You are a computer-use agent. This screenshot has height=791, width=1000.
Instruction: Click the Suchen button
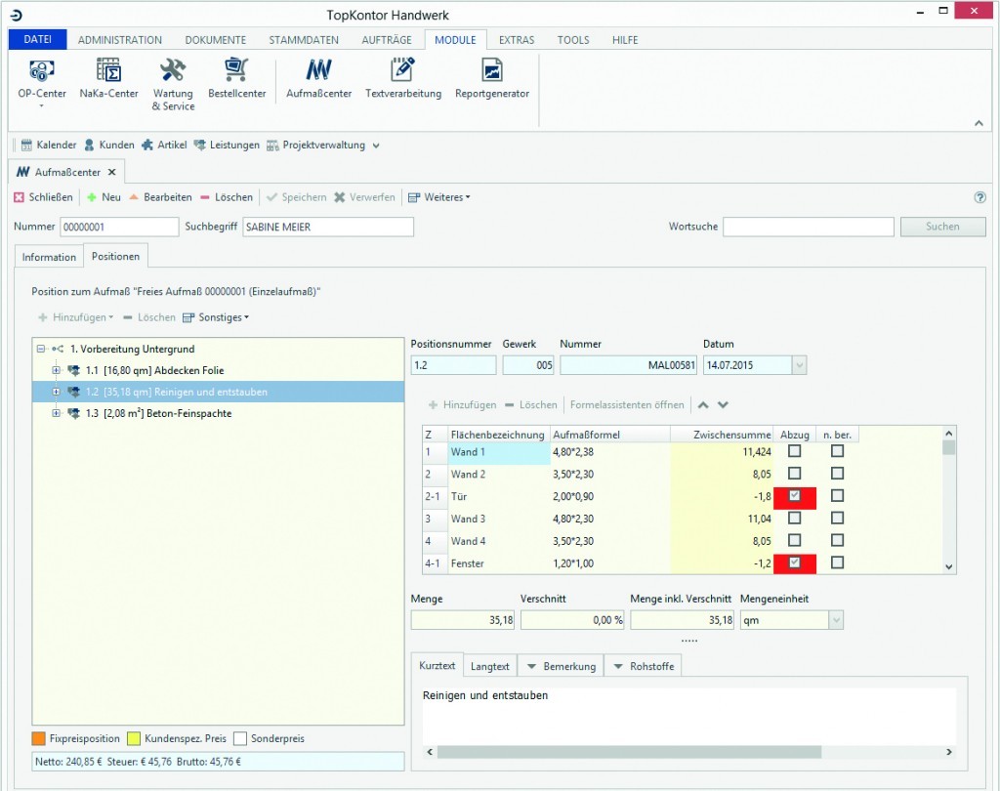coord(942,227)
